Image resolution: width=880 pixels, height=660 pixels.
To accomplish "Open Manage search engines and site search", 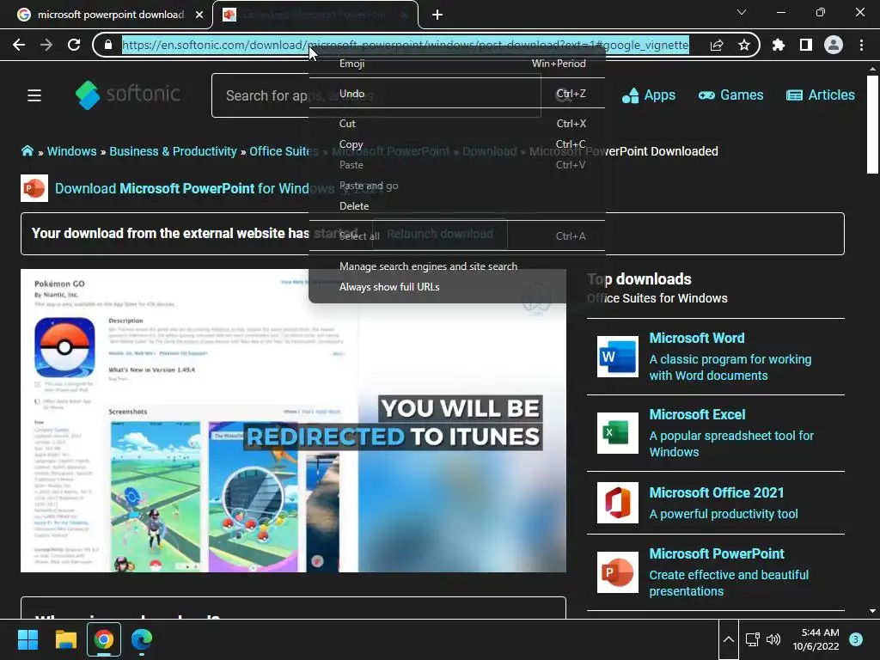I will 457,266.
